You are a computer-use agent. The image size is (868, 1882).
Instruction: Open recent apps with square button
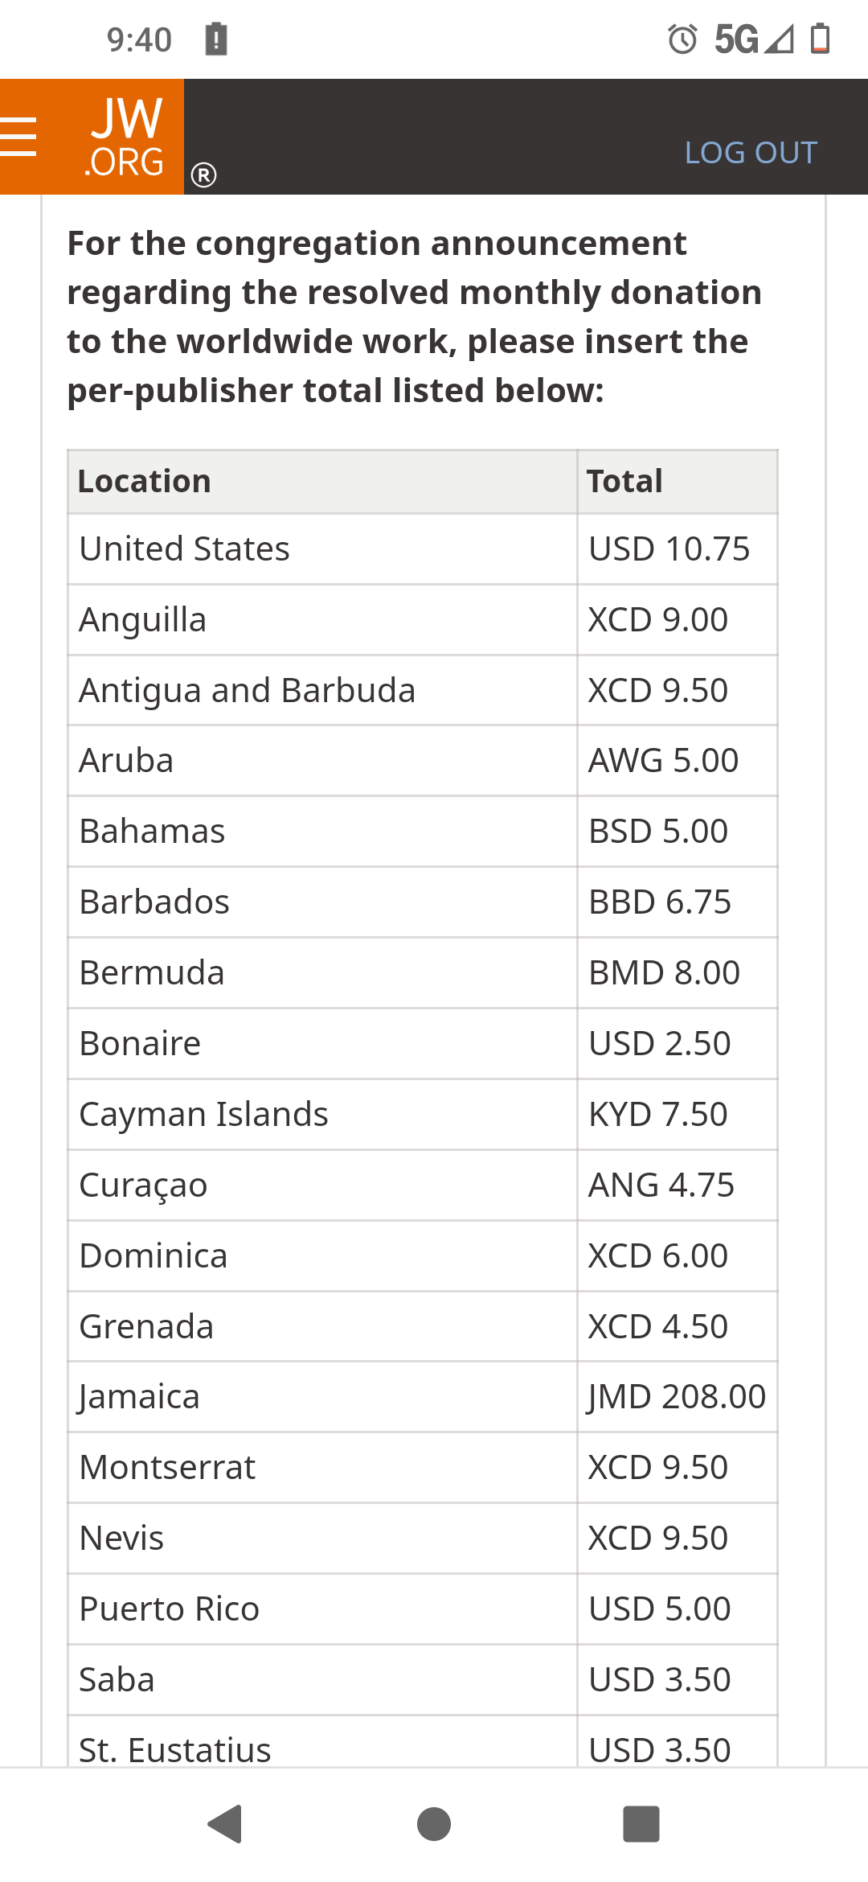641,1823
